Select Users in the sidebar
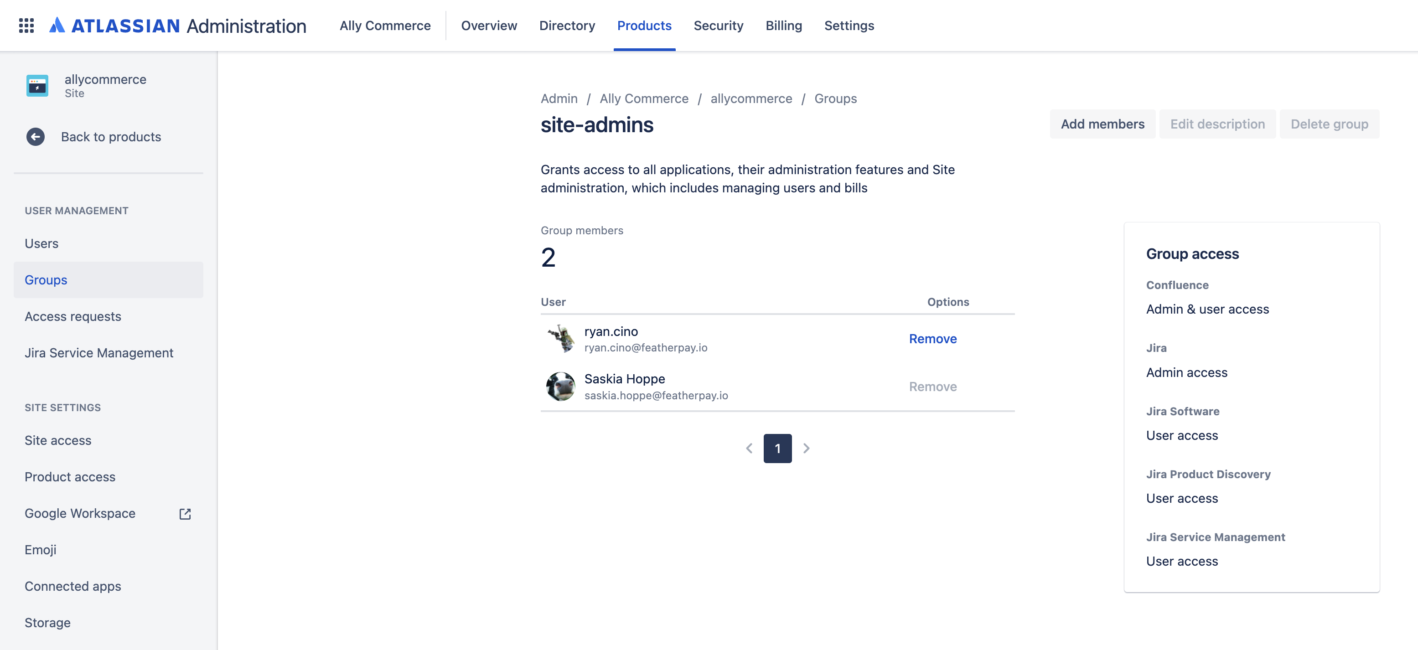The image size is (1418, 650). 41,242
